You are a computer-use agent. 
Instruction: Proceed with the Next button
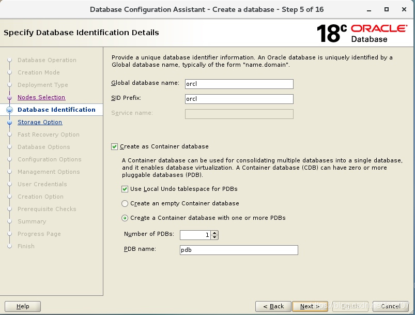pos(310,306)
